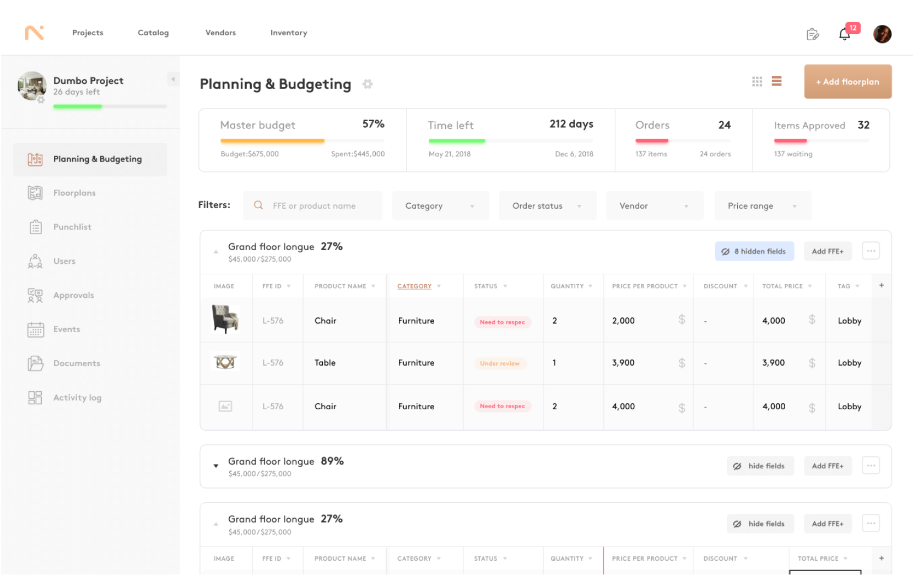Open the Floorplans sidebar item

pyautogui.click(x=74, y=193)
